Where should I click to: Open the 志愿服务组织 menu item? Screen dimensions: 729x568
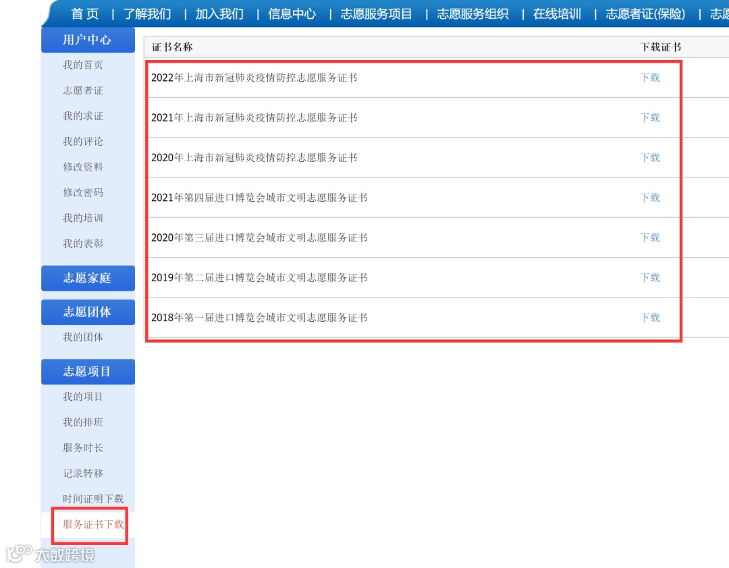pos(473,13)
